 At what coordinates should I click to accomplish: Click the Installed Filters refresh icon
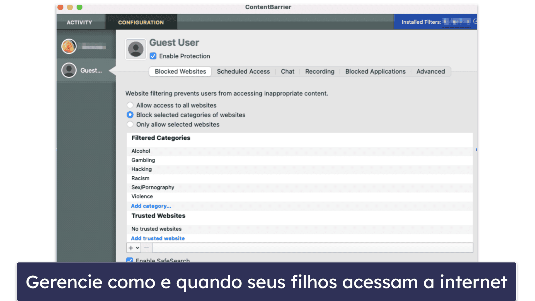point(475,21)
